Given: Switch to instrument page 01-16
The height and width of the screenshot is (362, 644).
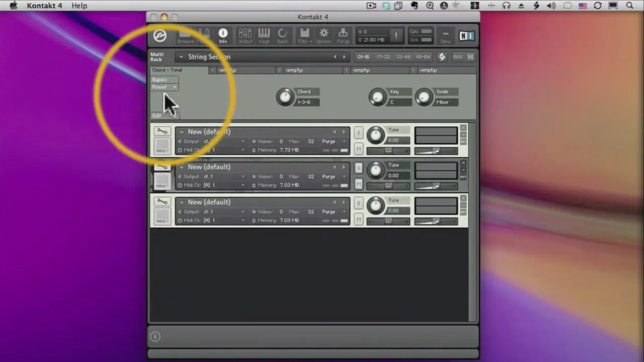Looking at the screenshot, I should 363,57.
